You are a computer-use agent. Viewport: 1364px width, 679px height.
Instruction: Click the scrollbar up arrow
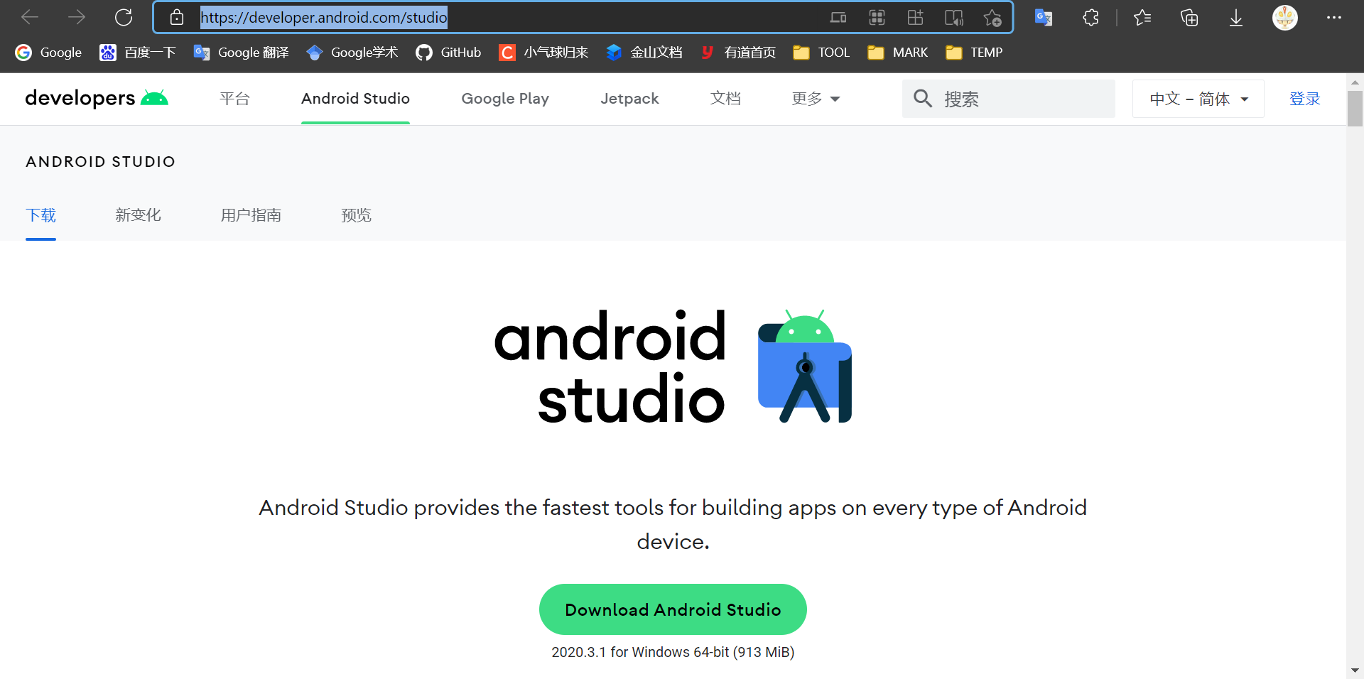tap(1355, 82)
